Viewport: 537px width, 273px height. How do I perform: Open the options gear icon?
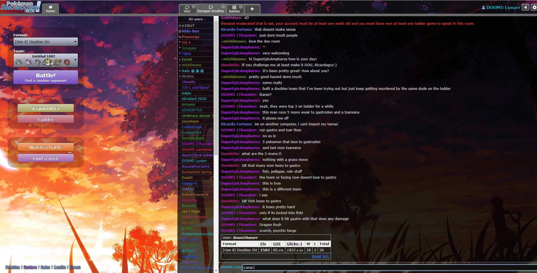[534, 7]
